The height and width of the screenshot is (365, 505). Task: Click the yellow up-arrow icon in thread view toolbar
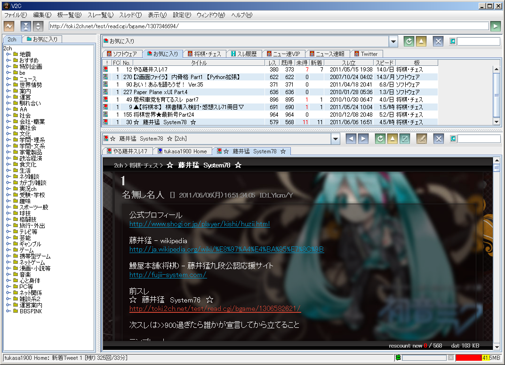pos(392,139)
